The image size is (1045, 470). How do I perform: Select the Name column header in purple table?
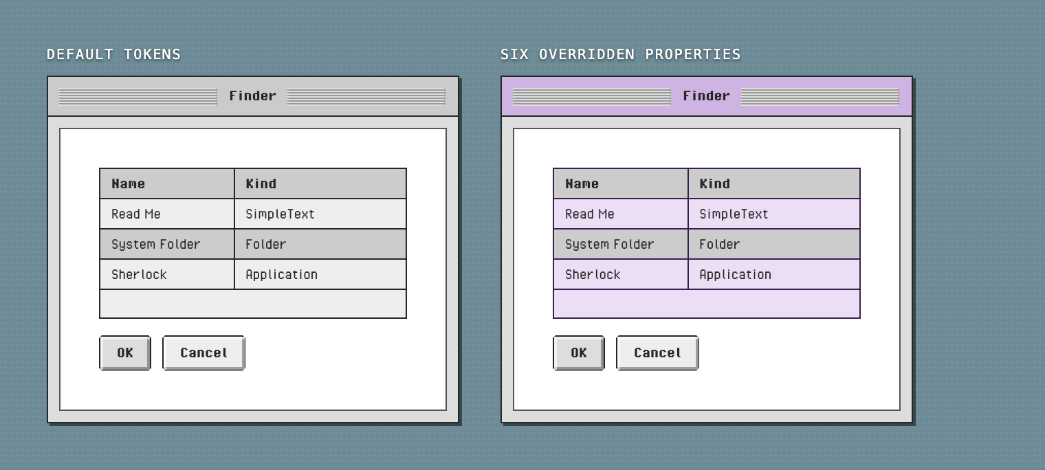click(x=621, y=183)
